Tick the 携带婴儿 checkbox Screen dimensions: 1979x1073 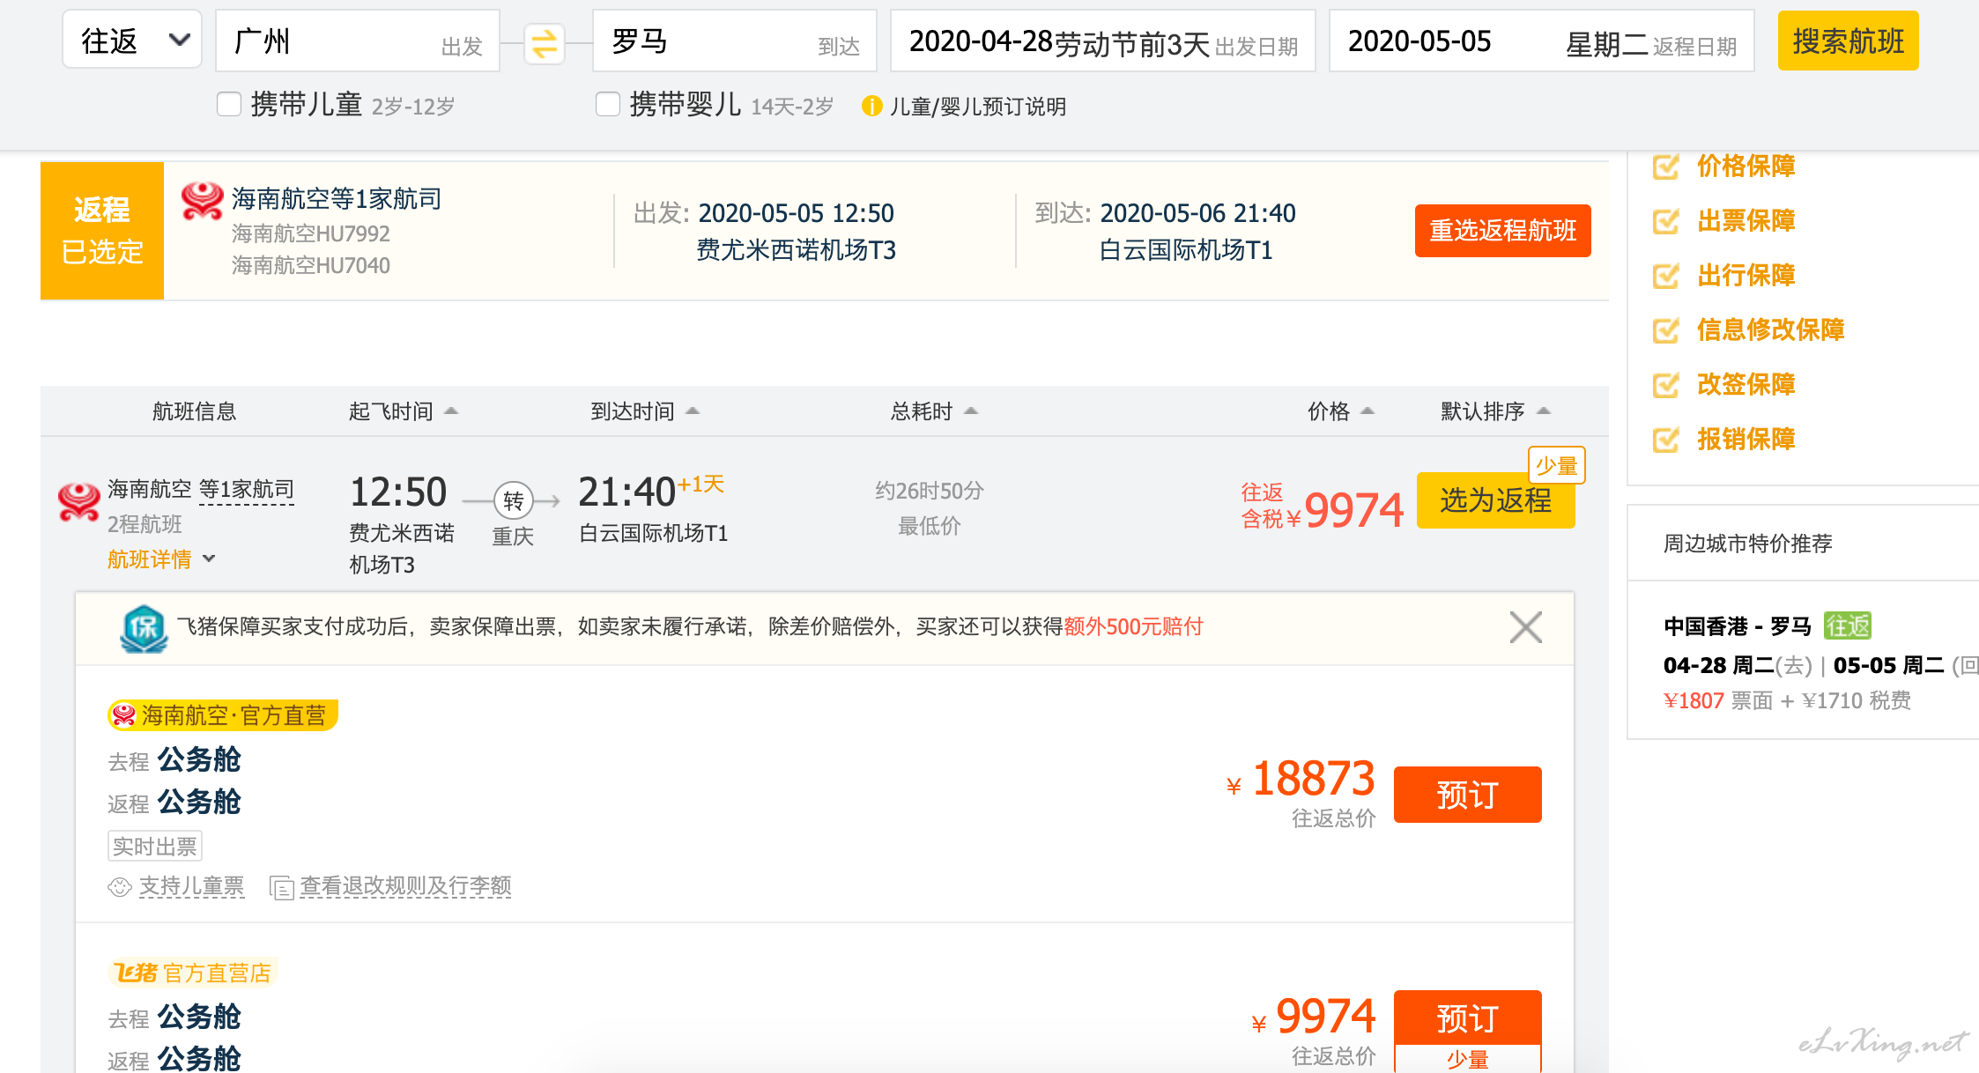pos(608,105)
